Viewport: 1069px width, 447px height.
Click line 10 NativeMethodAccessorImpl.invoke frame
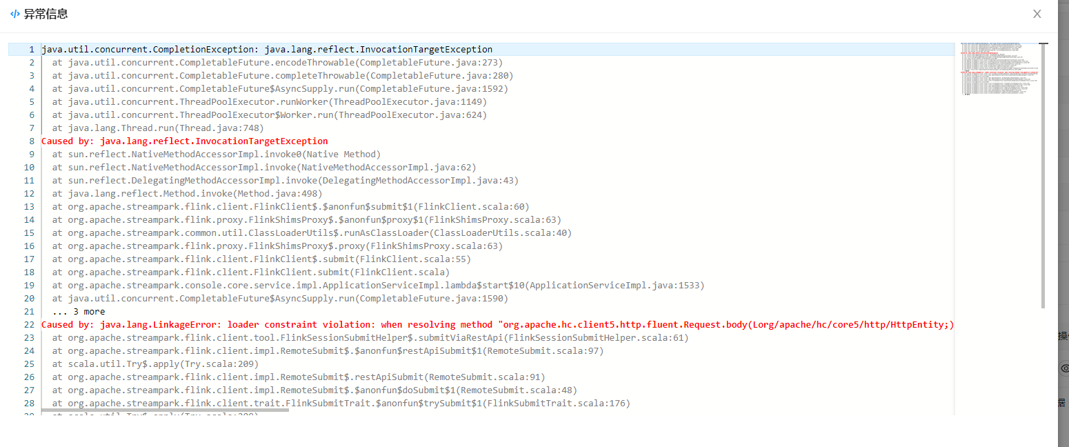point(264,168)
